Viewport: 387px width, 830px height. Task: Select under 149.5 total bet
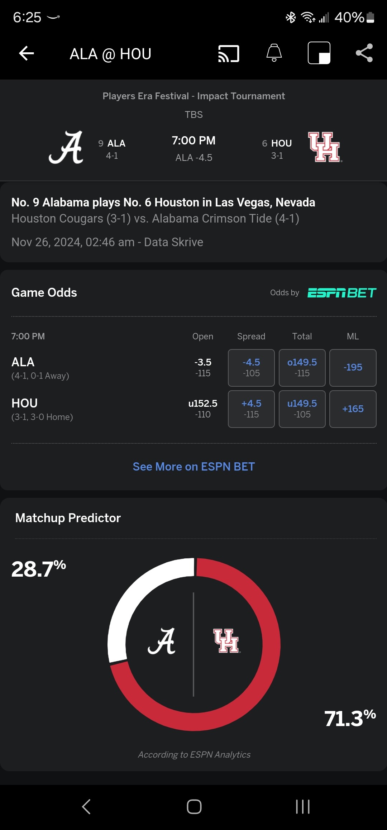click(x=302, y=409)
